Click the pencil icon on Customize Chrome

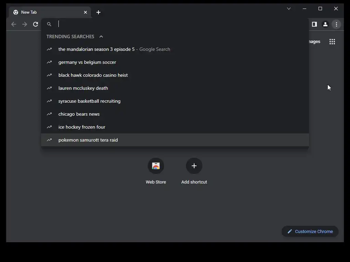tap(290, 232)
